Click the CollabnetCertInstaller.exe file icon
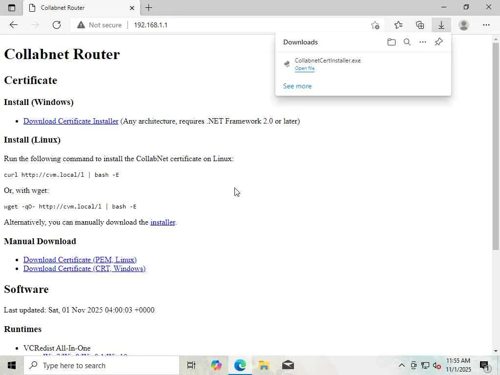Viewport: 500px width, 375px height. click(287, 64)
